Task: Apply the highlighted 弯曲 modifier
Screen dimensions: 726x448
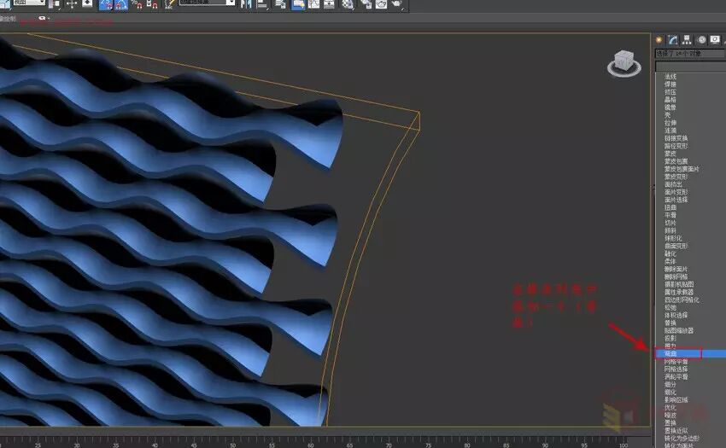Action: [690, 353]
